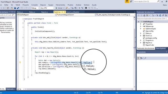Collapse the Form1 class code block

(x=23, y=23)
